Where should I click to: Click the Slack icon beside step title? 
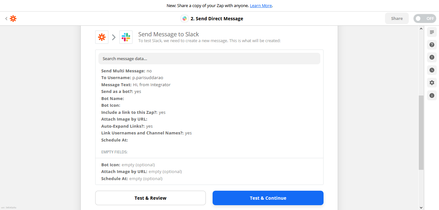coord(185,19)
